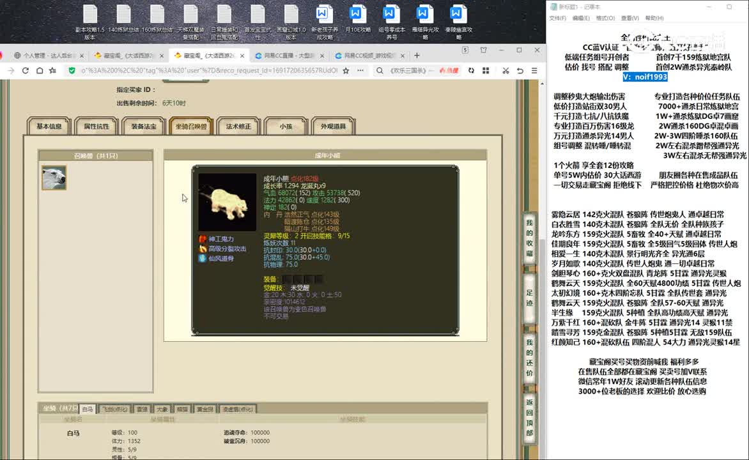Switch to the 装备法宝 tab
The height and width of the screenshot is (460, 749).
pyautogui.click(x=144, y=126)
